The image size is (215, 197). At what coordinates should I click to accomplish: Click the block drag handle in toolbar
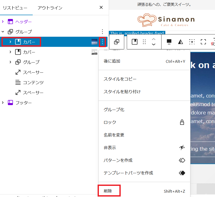pos(144,42)
